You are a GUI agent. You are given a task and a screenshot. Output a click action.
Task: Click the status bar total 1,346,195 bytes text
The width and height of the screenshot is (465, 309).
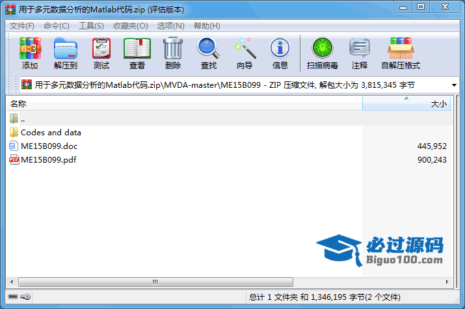tap(325, 297)
